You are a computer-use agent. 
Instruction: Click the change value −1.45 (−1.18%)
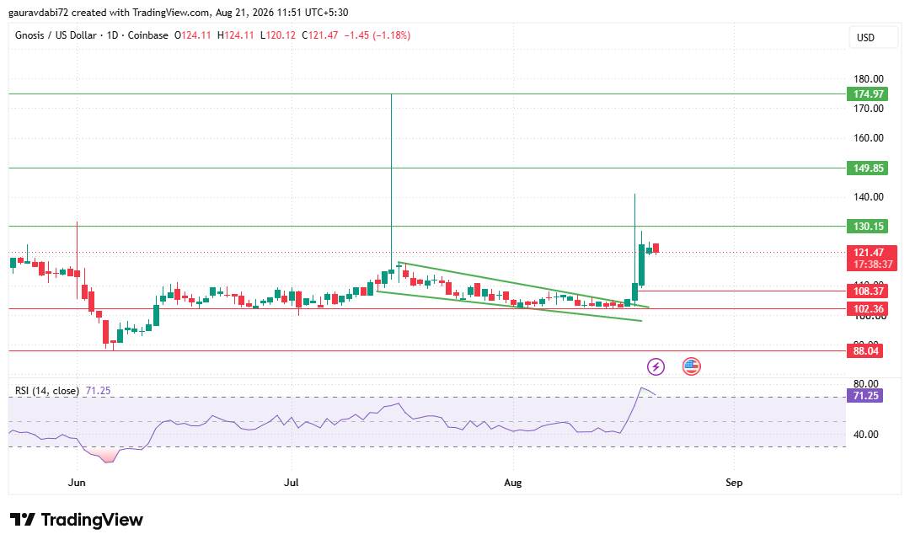click(377, 35)
